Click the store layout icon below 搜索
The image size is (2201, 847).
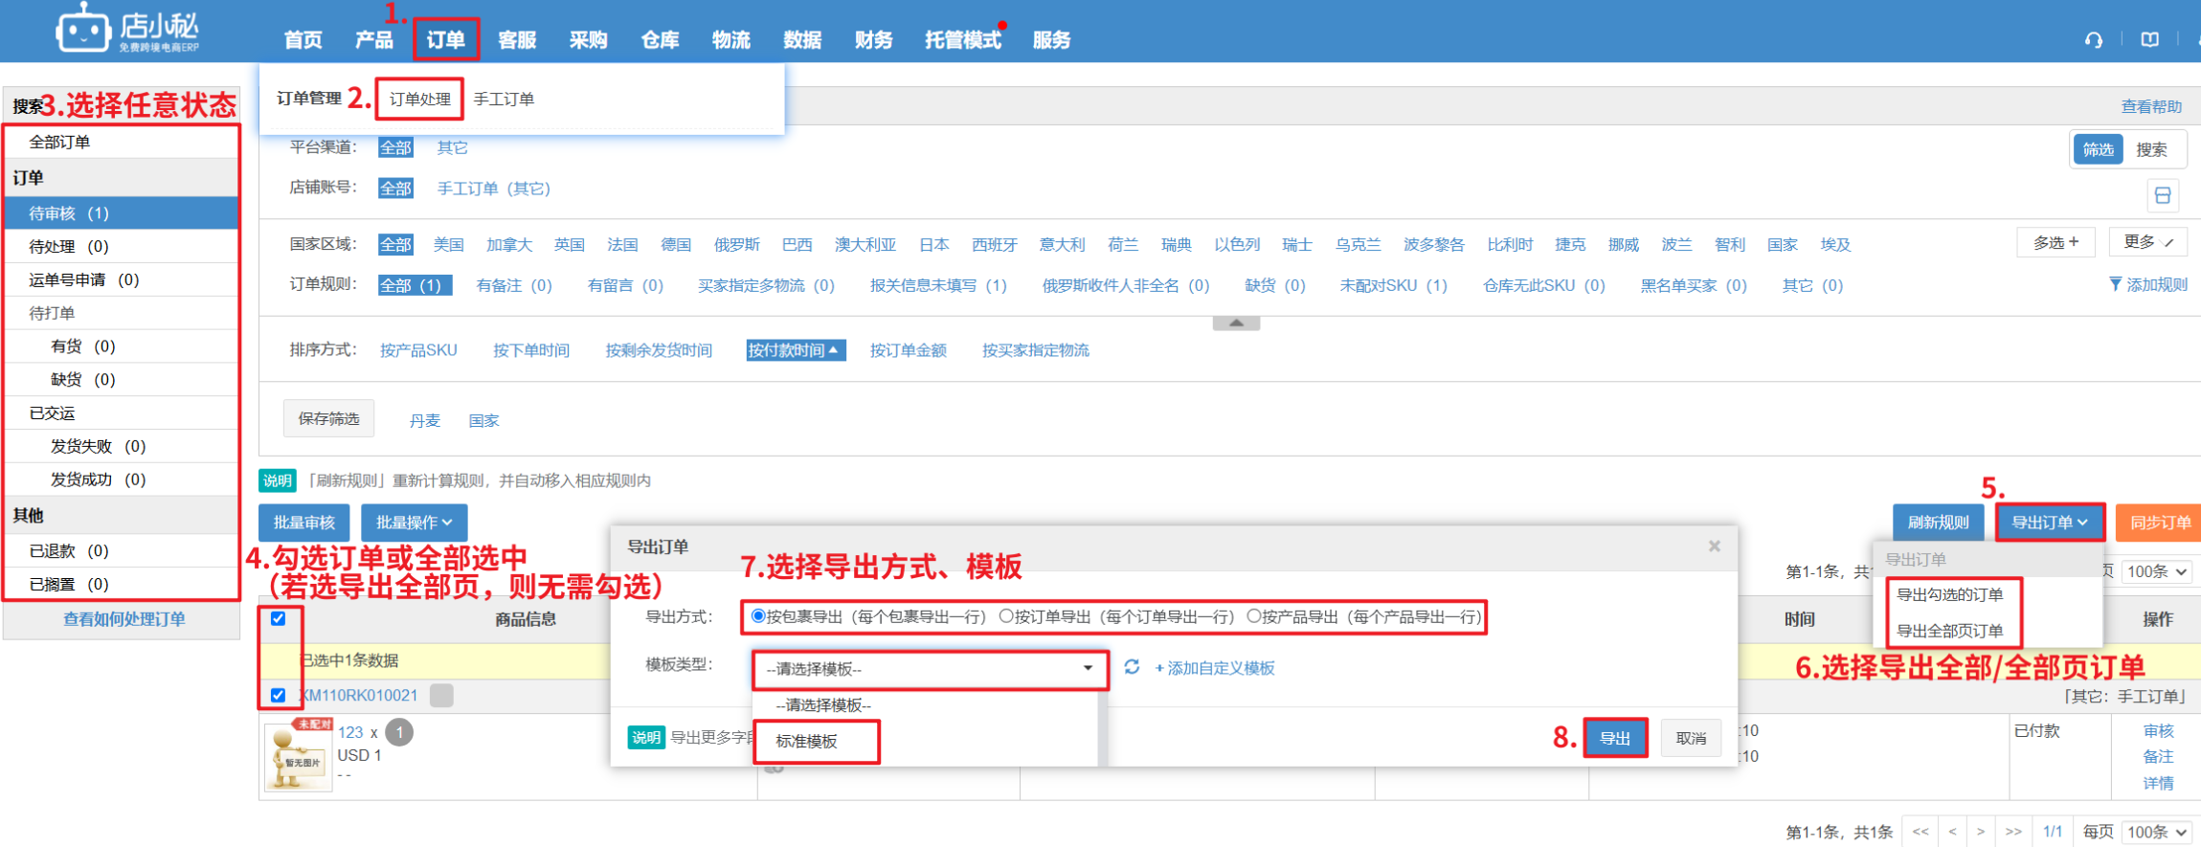coord(2162,196)
